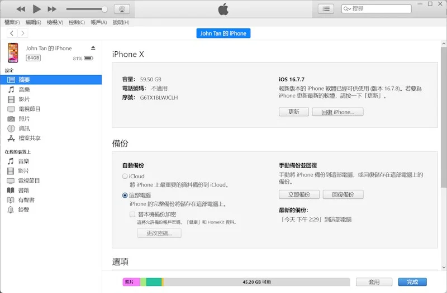Image resolution: width=447 pixels, height=293 pixels.
Task: Enable the 替本機備份加密 checkbox
Action: tap(133, 214)
